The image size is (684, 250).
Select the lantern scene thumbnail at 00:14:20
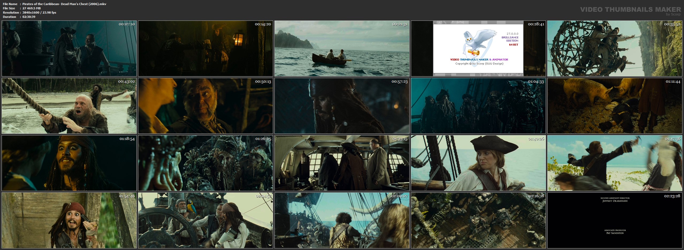(205, 49)
